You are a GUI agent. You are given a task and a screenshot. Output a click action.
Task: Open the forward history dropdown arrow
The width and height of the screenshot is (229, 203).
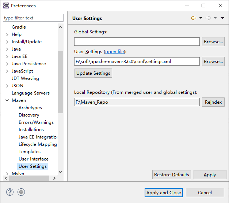(x=215, y=18)
